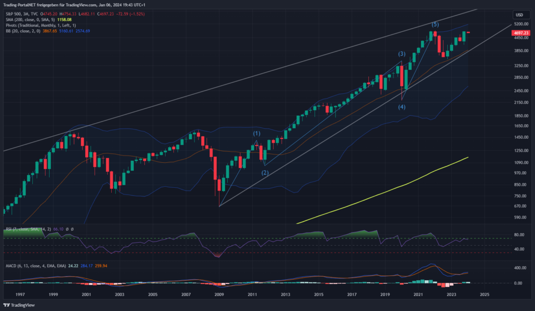Open the USD currency selector
Viewport: 535px width, 311px height.
(519, 15)
